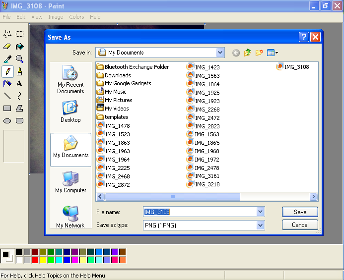344x280 pixels.
Task: Select the Free-Form Select tool
Action: tap(7, 34)
